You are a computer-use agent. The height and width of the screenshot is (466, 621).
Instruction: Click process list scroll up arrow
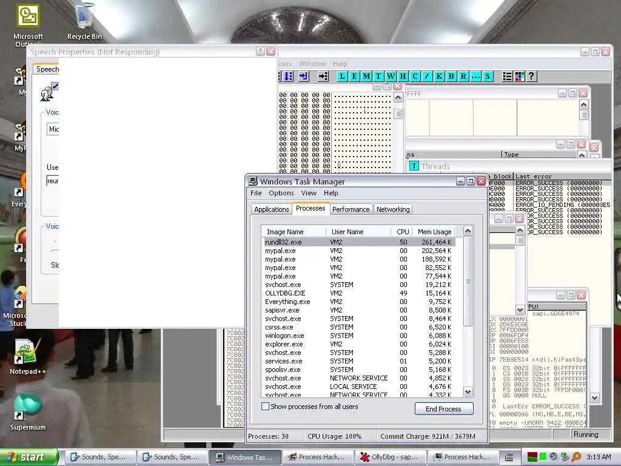(x=468, y=231)
